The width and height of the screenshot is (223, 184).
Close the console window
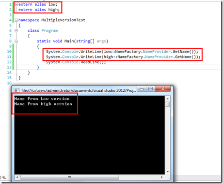click(x=163, y=89)
